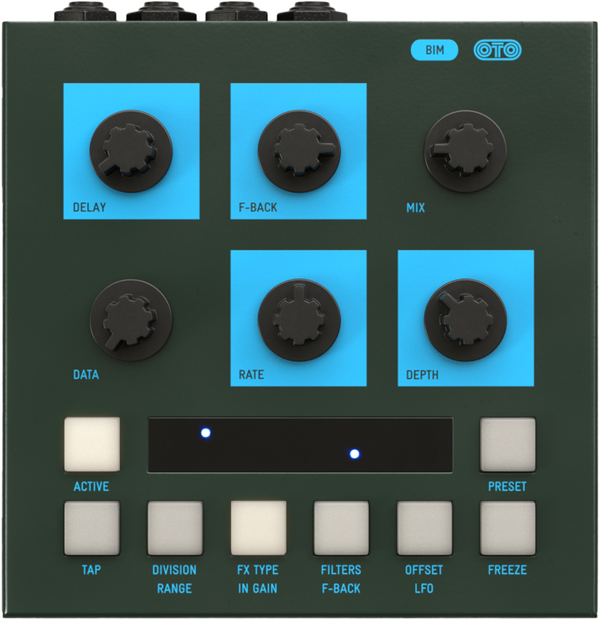Click the MIX label text
599x620 pixels.
point(415,208)
